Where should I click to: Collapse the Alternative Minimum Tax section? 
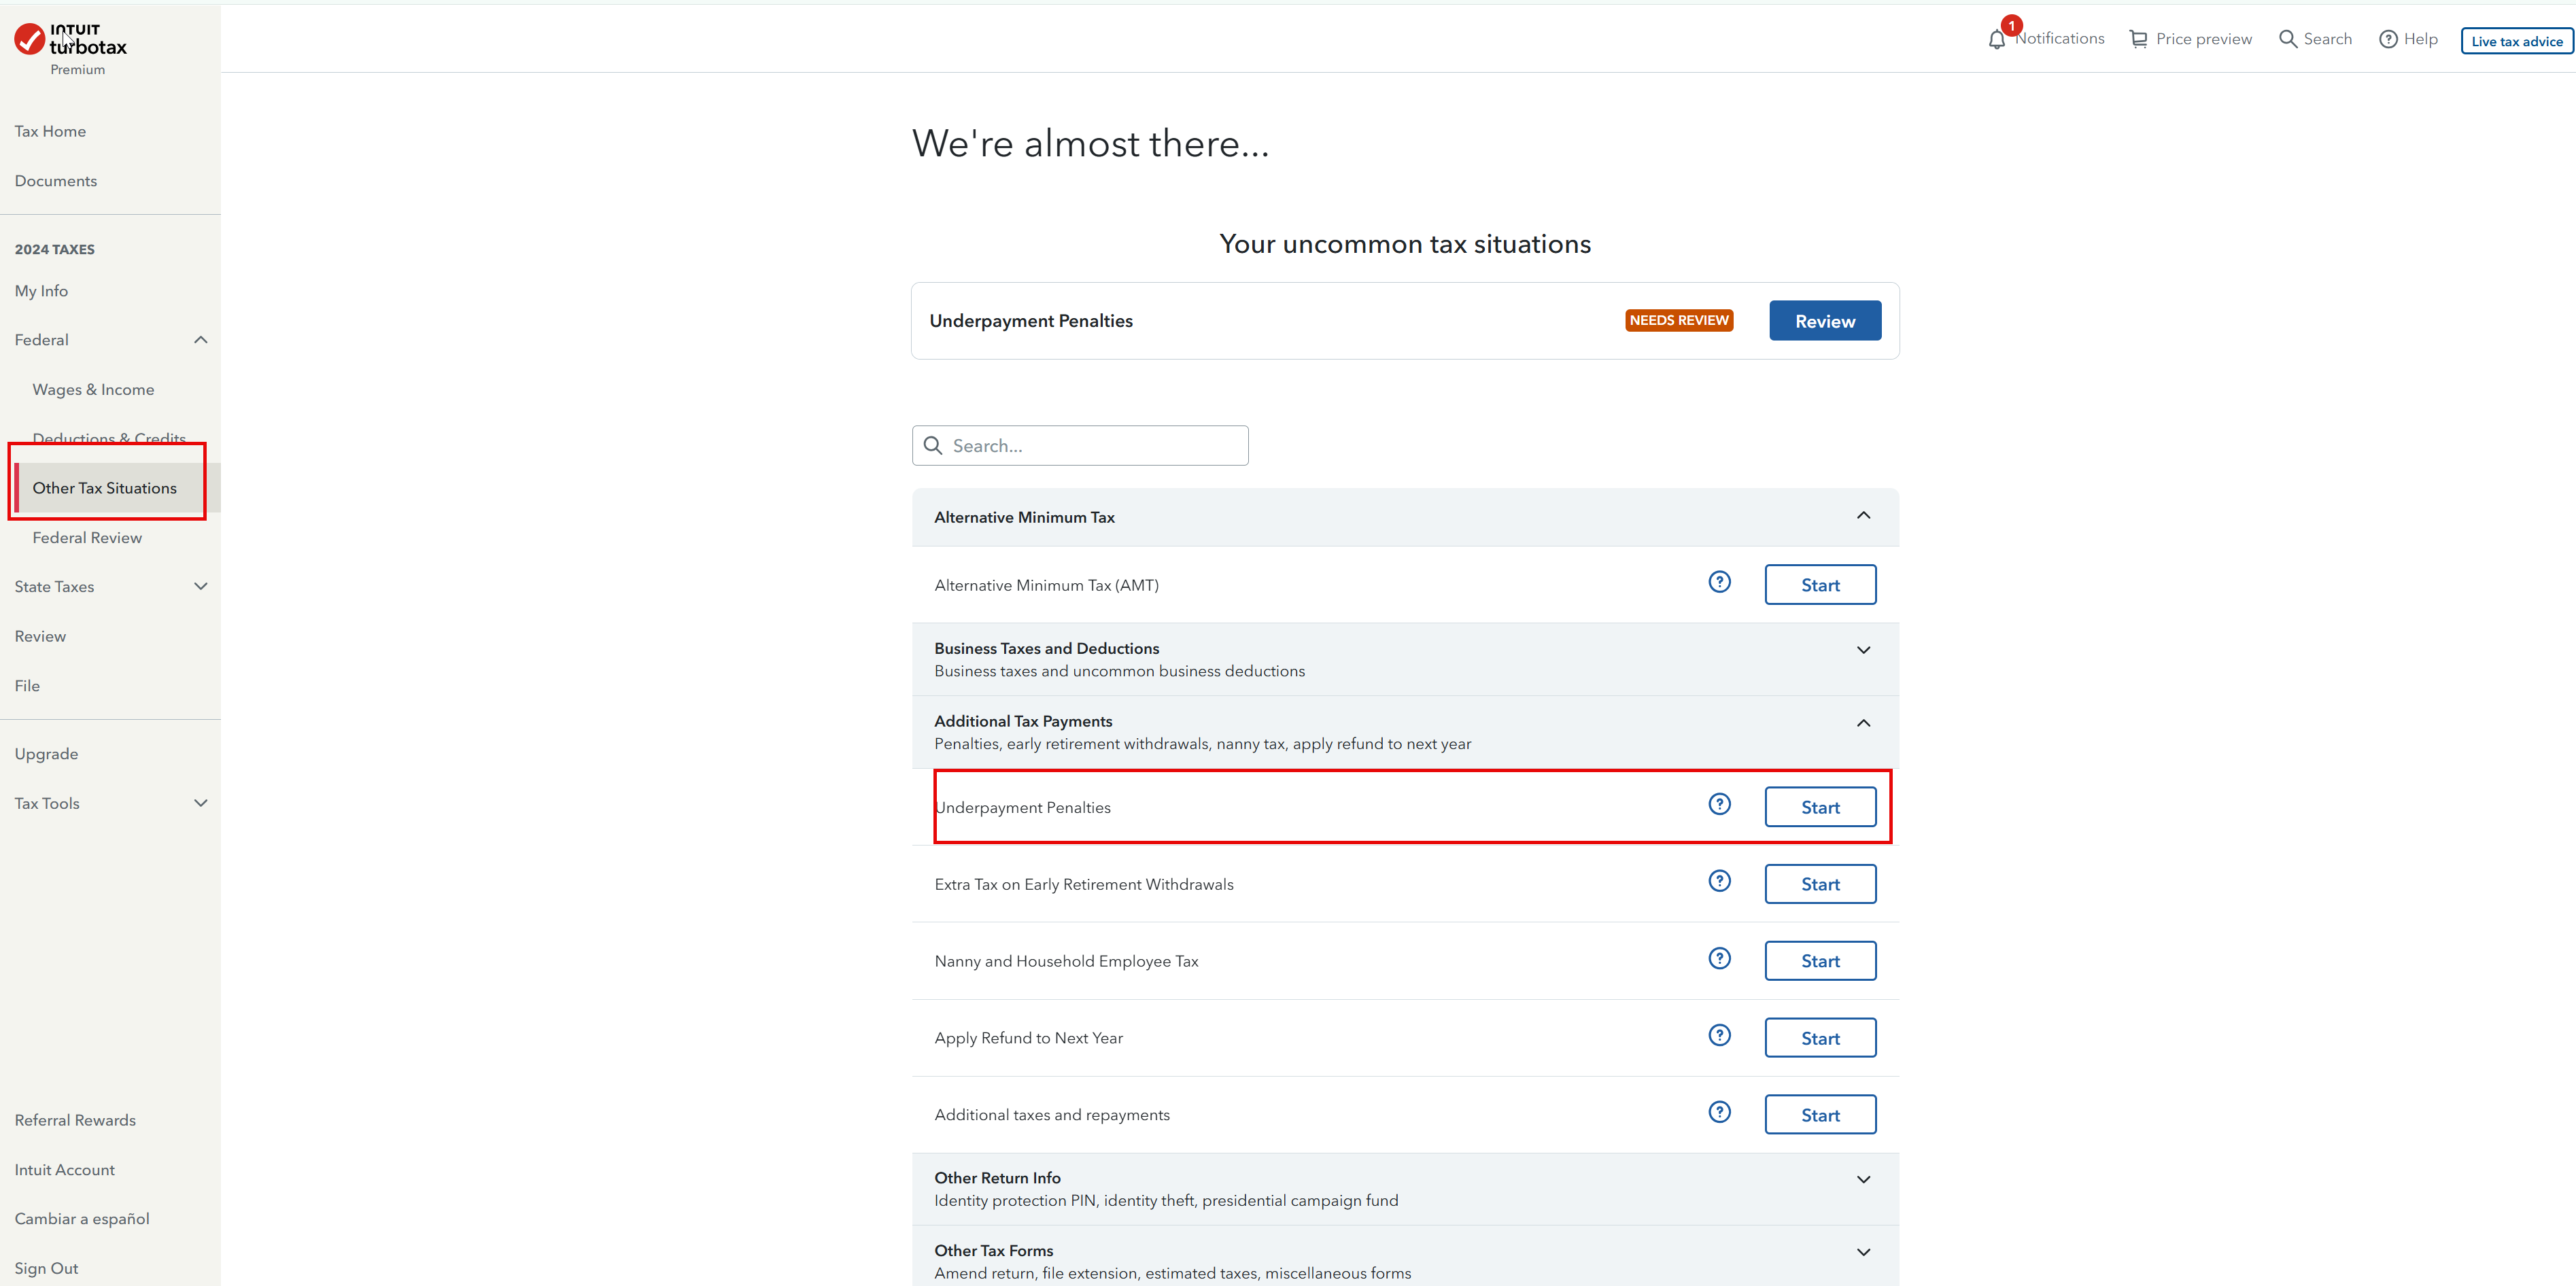pos(1863,516)
